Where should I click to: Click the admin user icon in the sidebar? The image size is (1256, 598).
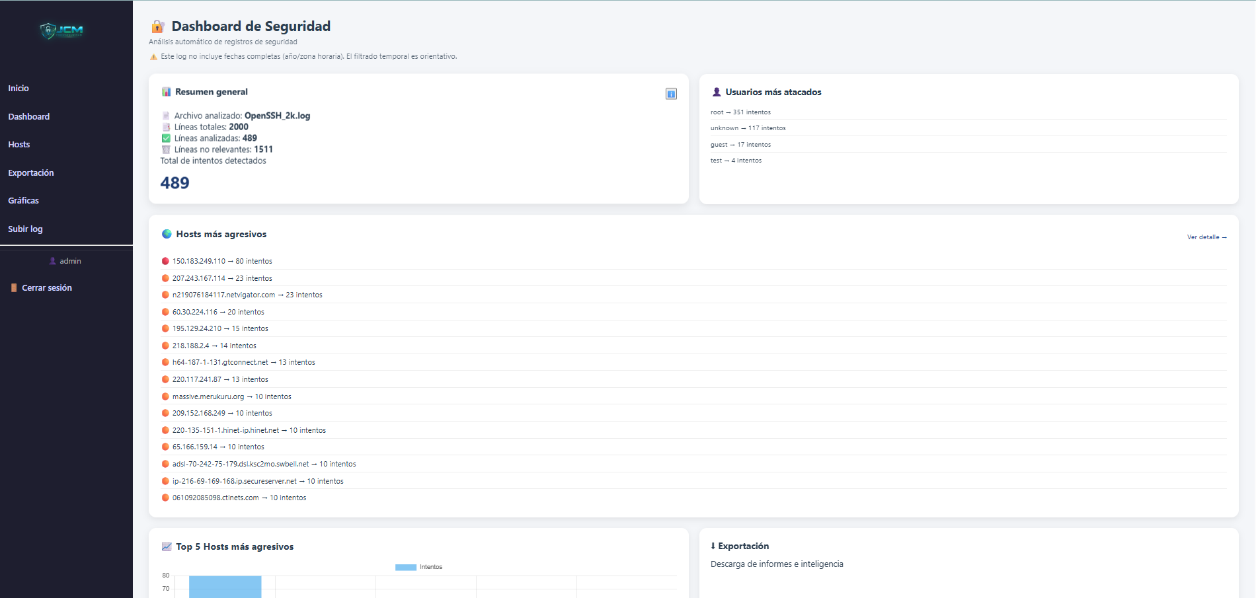coord(54,260)
